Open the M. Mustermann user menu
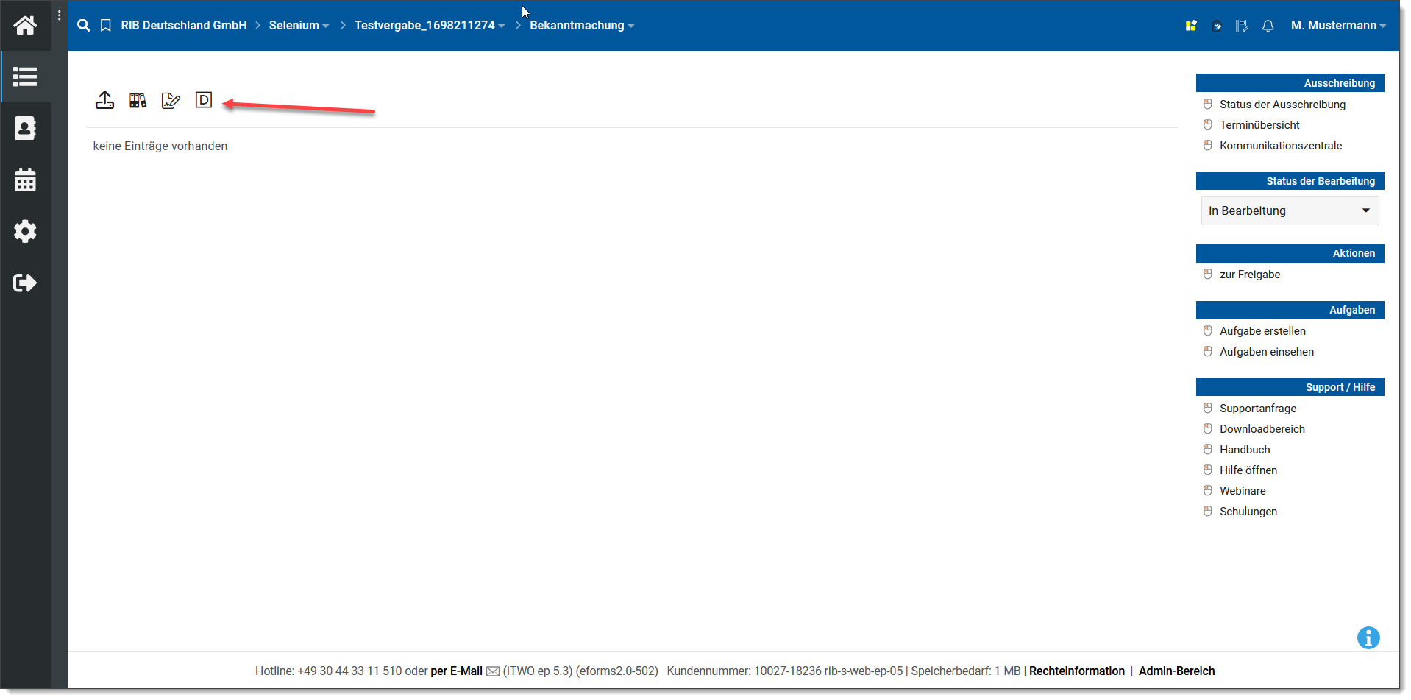 click(1337, 26)
